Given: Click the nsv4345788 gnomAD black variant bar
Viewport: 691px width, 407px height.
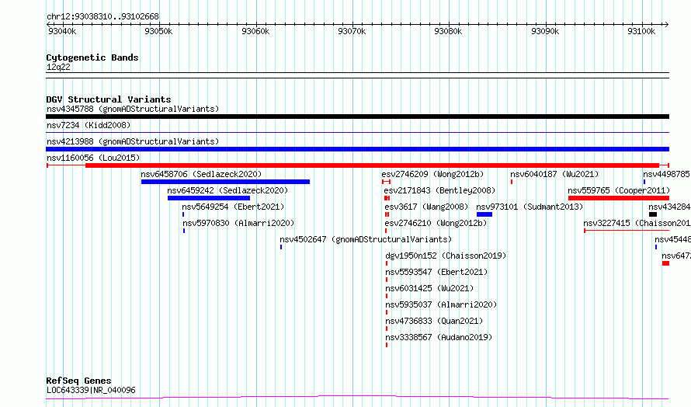Looking at the screenshot, I should tap(357, 117).
